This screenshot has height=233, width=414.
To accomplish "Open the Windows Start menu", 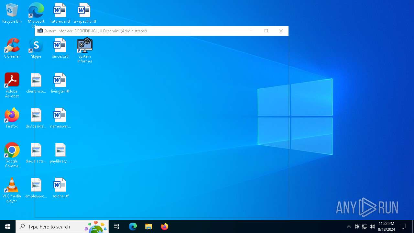I will (x=8, y=227).
